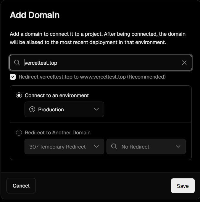The width and height of the screenshot is (200, 202).
Task: Click the Redirect verceltest.top (Recommended) label text
Action: point(92,77)
